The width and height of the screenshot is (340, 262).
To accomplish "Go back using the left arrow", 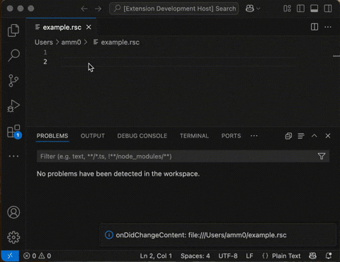I will pos(84,9).
